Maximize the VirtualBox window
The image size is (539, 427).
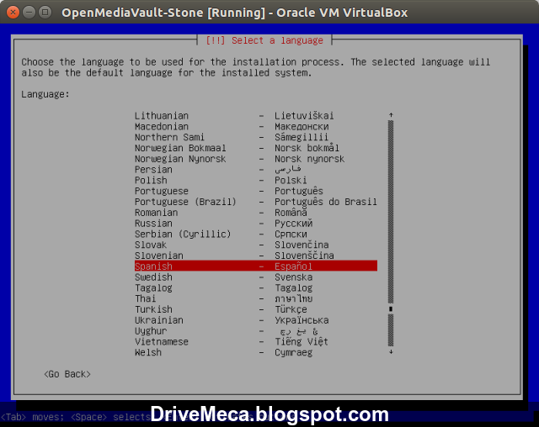(45, 13)
